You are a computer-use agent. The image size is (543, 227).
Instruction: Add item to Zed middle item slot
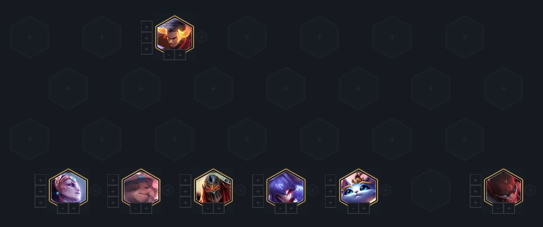(185, 191)
